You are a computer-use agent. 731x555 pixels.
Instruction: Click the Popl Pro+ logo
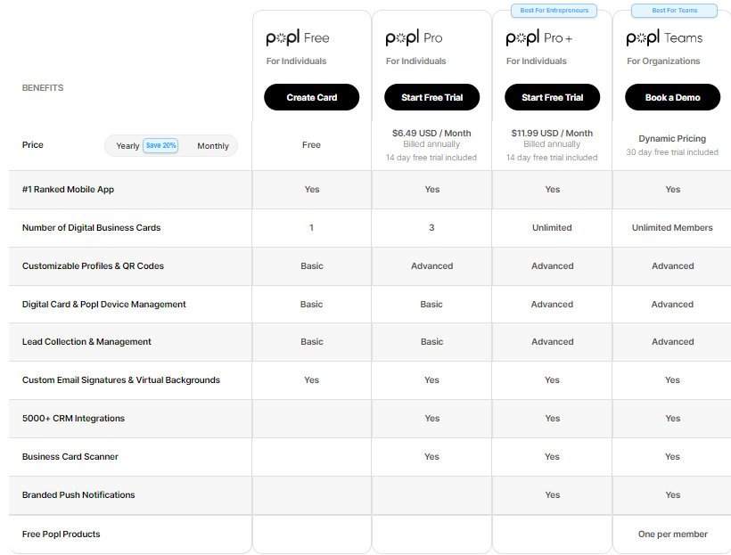coord(539,37)
